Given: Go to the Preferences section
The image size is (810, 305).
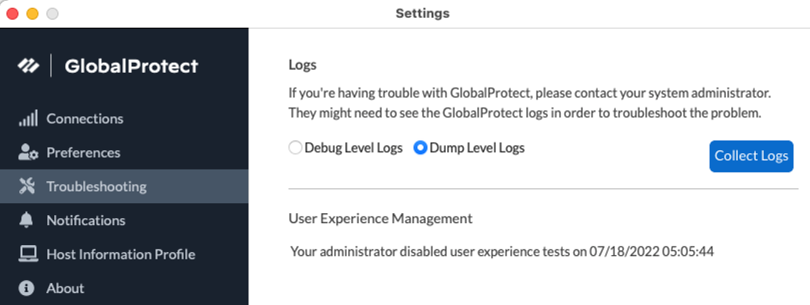Looking at the screenshot, I should coord(84,152).
